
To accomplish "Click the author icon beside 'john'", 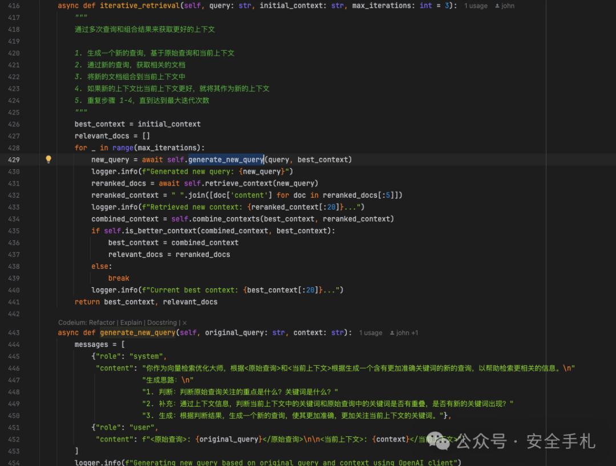I will 497,6.
